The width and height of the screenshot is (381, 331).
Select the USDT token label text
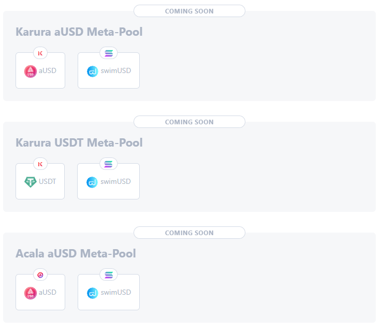click(x=48, y=182)
